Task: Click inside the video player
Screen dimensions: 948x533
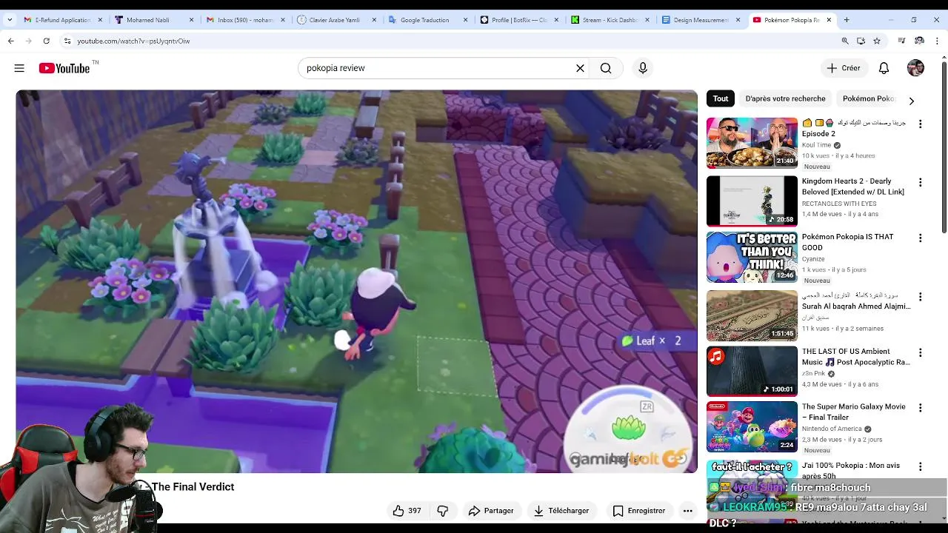Action: click(x=356, y=281)
